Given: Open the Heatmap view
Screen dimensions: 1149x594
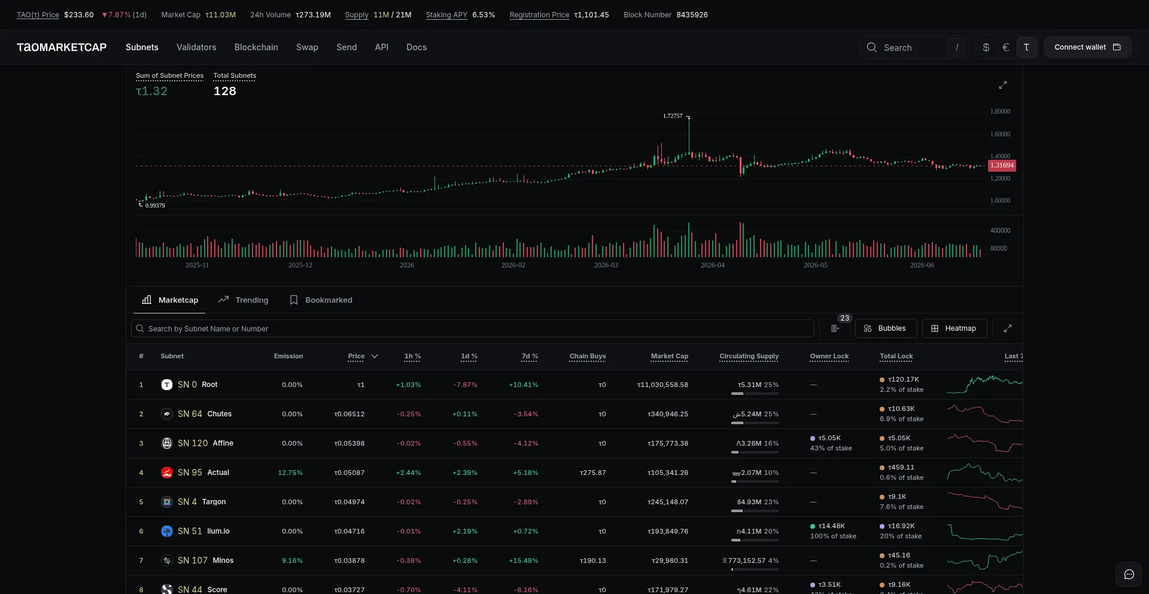Looking at the screenshot, I should click(955, 328).
